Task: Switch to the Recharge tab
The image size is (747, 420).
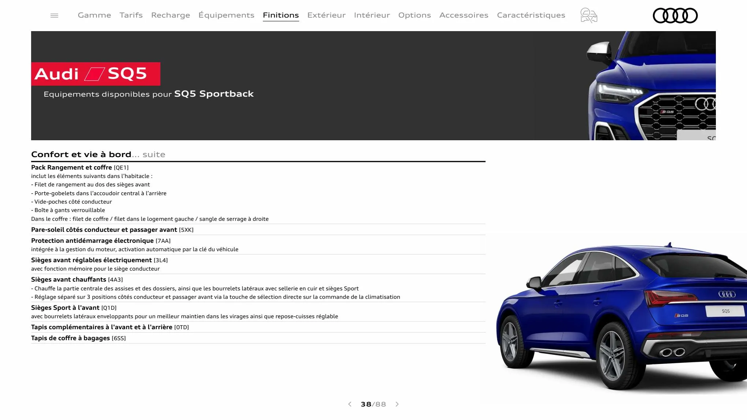Action: coord(171,15)
